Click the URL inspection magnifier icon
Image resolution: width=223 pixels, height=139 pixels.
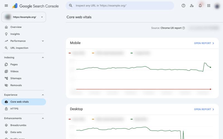point(6,48)
